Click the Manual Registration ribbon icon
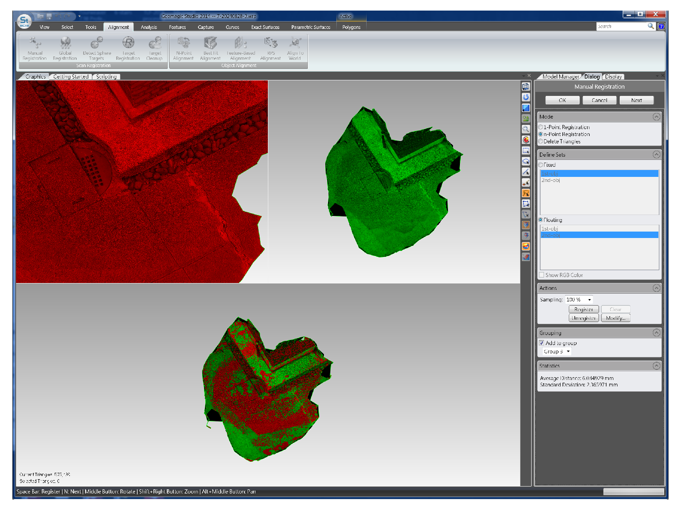The height and width of the screenshot is (510, 680). point(35,49)
